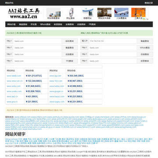Select PR查询 in the navigation bar
Viewport: 158px width, 158px height.
(x=92, y=24)
